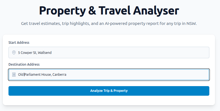Image resolution: width=220 pixels, height=111 pixels.
Task: Click the Destination Address label
Action: point(24,64)
